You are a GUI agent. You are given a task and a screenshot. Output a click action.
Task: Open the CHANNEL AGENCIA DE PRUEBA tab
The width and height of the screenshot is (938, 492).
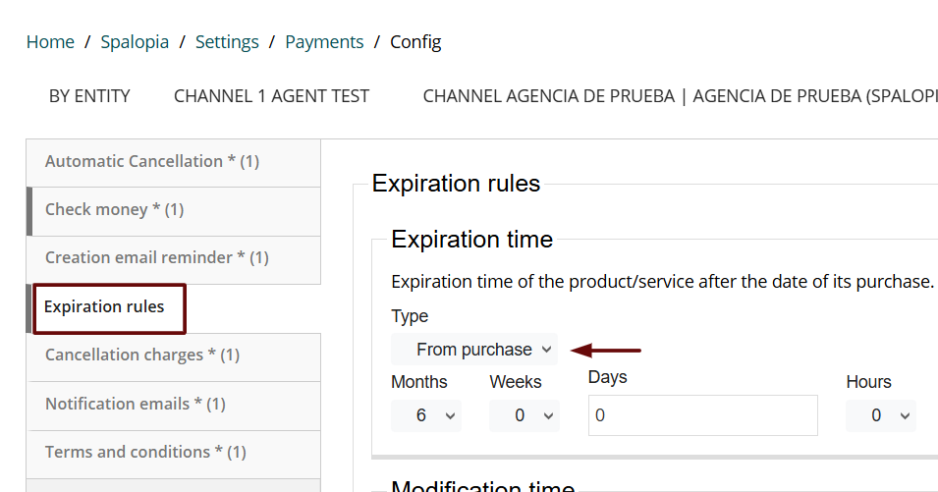click(x=678, y=96)
